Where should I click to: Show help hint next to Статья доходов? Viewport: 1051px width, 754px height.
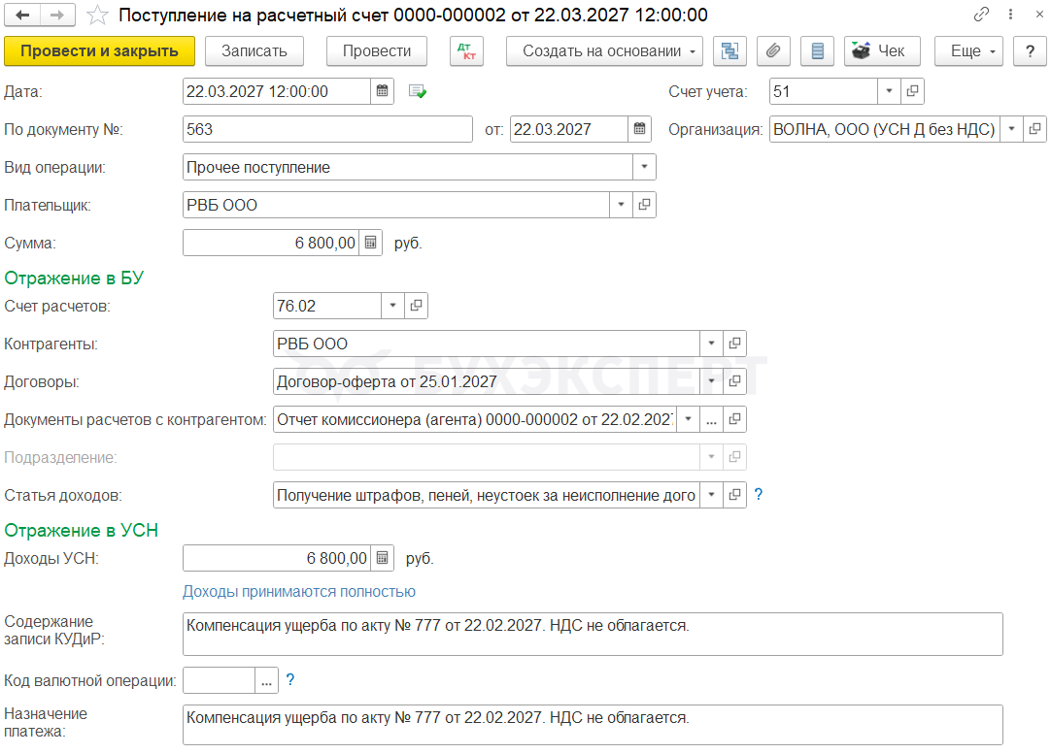[x=758, y=494]
